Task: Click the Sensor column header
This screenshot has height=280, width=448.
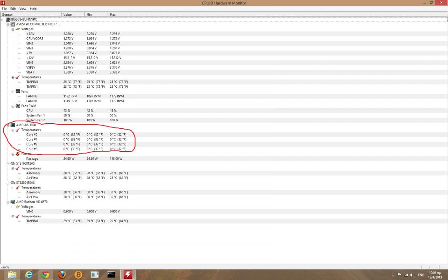Action: point(31,15)
